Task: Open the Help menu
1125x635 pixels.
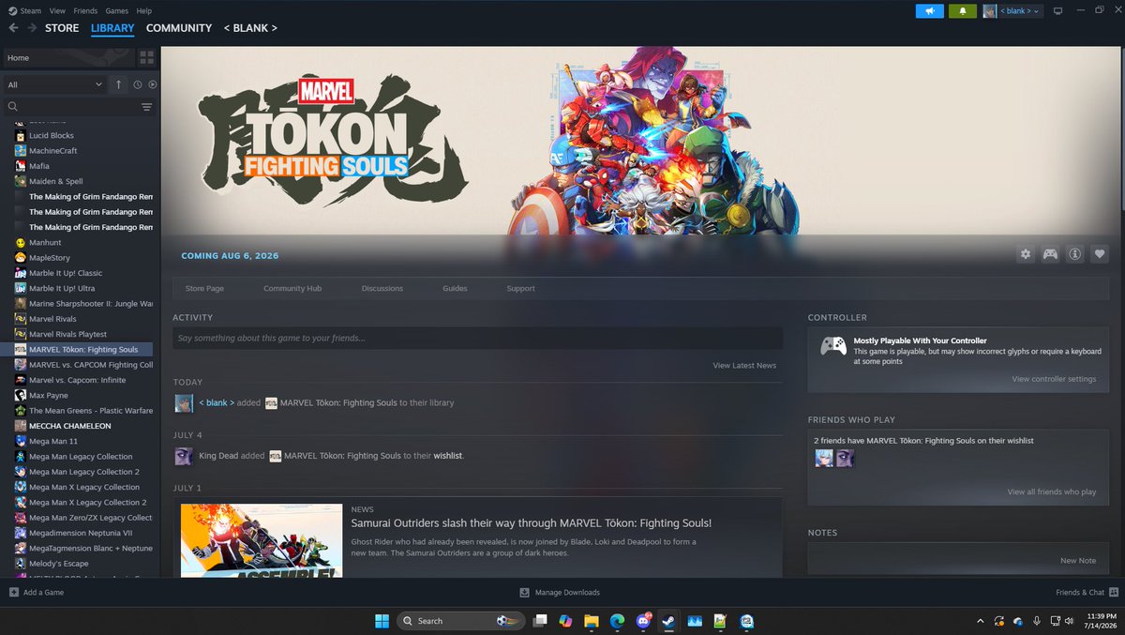Action: pos(144,10)
